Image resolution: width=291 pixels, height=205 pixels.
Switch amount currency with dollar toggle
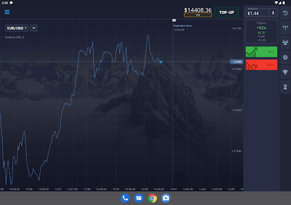[x=273, y=13]
